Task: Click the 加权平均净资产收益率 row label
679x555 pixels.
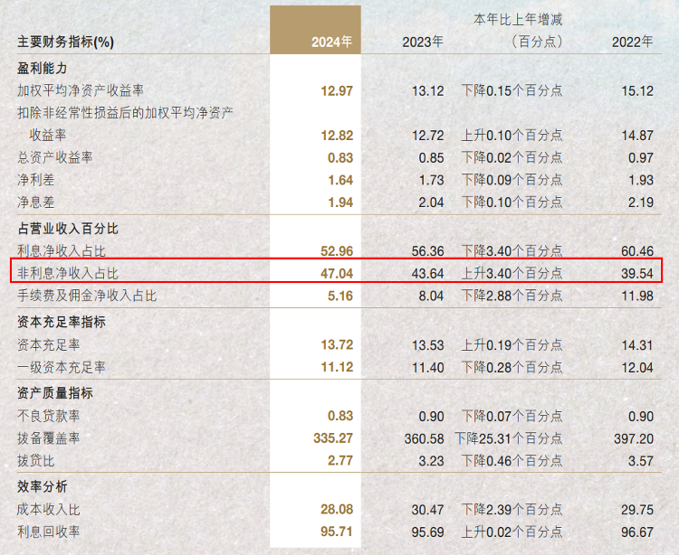Action: (x=81, y=90)
